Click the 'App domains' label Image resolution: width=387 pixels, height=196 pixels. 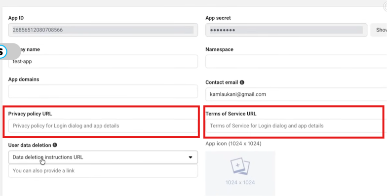24,79
